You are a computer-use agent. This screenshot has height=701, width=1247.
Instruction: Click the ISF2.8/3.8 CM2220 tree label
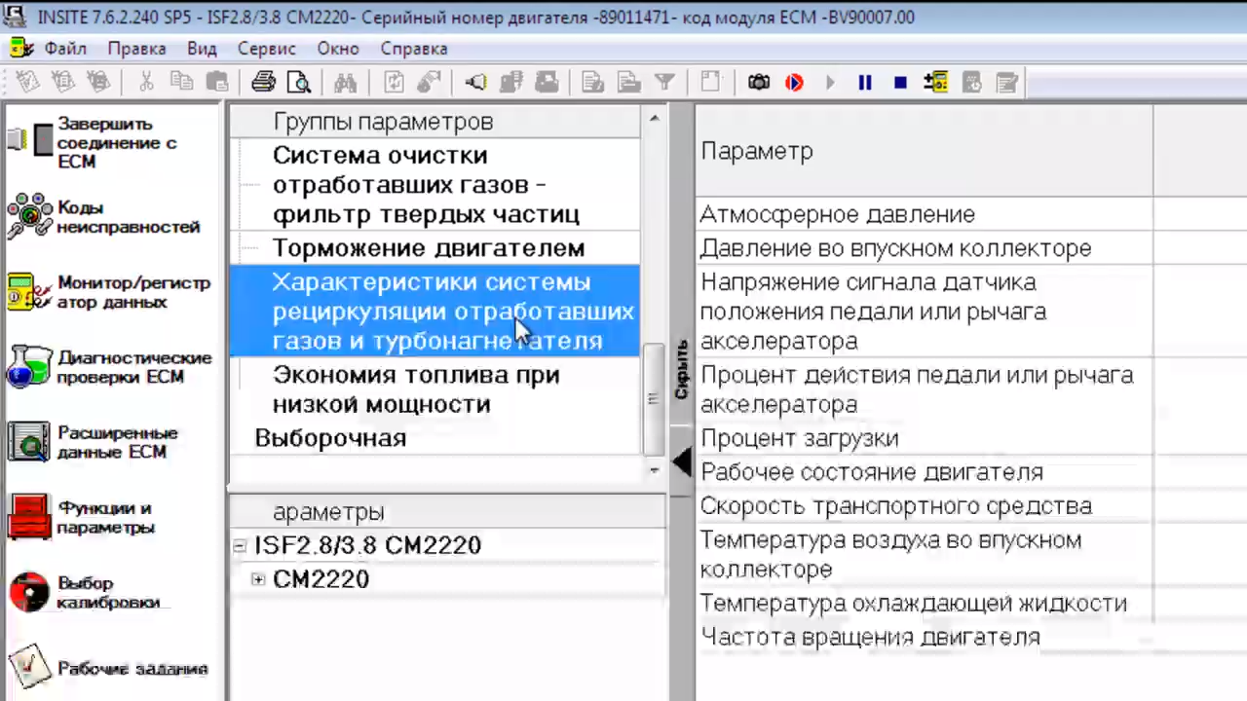coord(368,546)
